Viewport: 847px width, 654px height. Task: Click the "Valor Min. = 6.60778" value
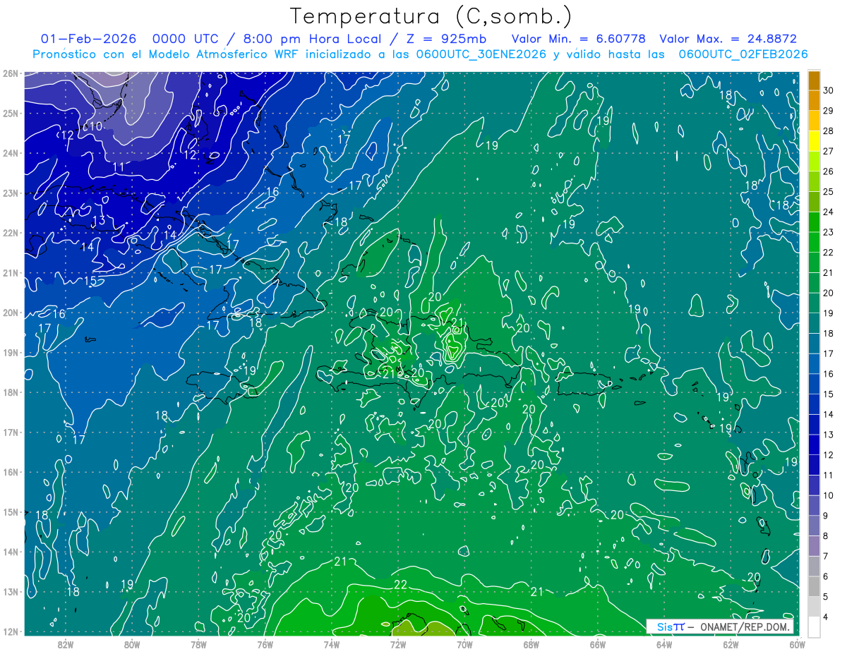(577, 39)
